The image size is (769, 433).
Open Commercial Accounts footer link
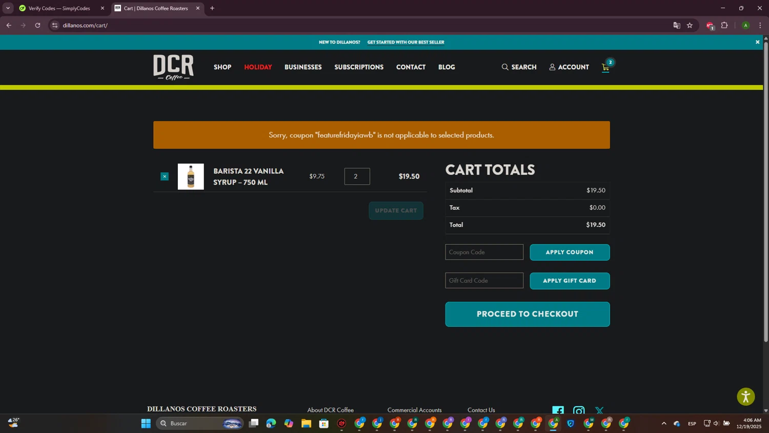coord(414,410)
